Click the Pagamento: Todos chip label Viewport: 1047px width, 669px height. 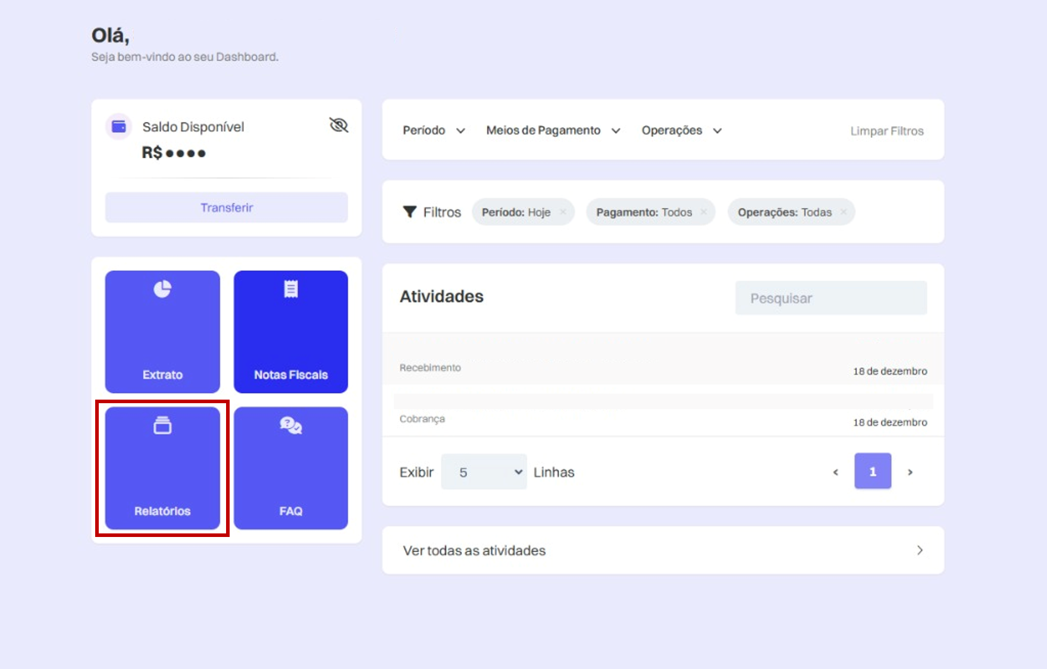point(644,212)
